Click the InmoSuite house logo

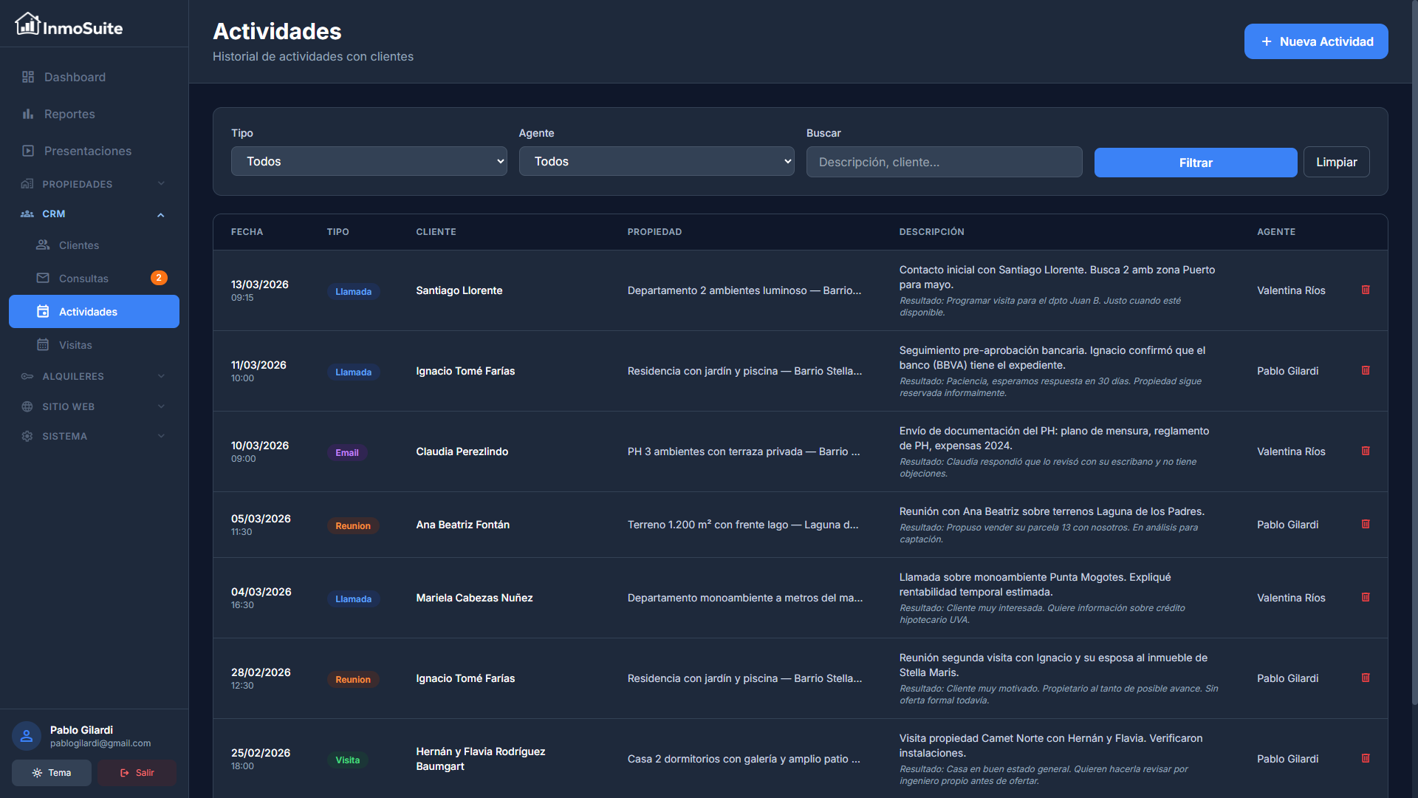point(27,24)
